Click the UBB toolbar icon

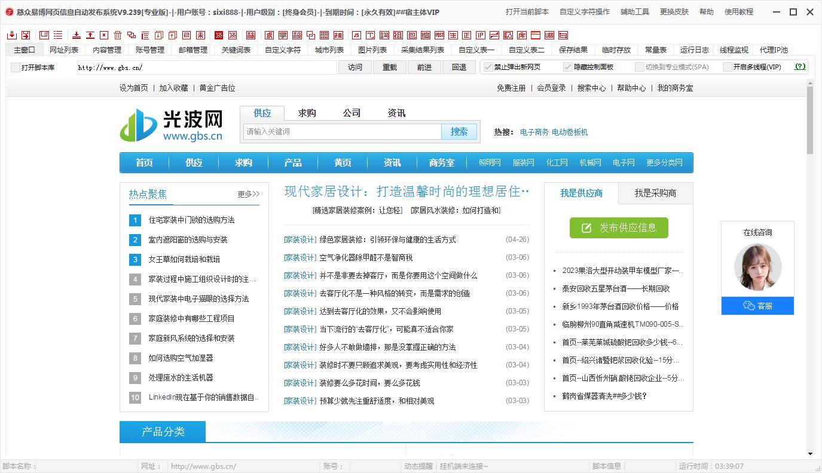pyautogui.click(x=549, y=35)
